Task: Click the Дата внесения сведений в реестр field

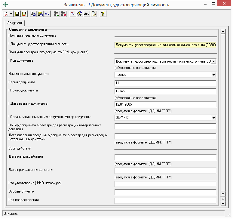Action: [165, 136]
